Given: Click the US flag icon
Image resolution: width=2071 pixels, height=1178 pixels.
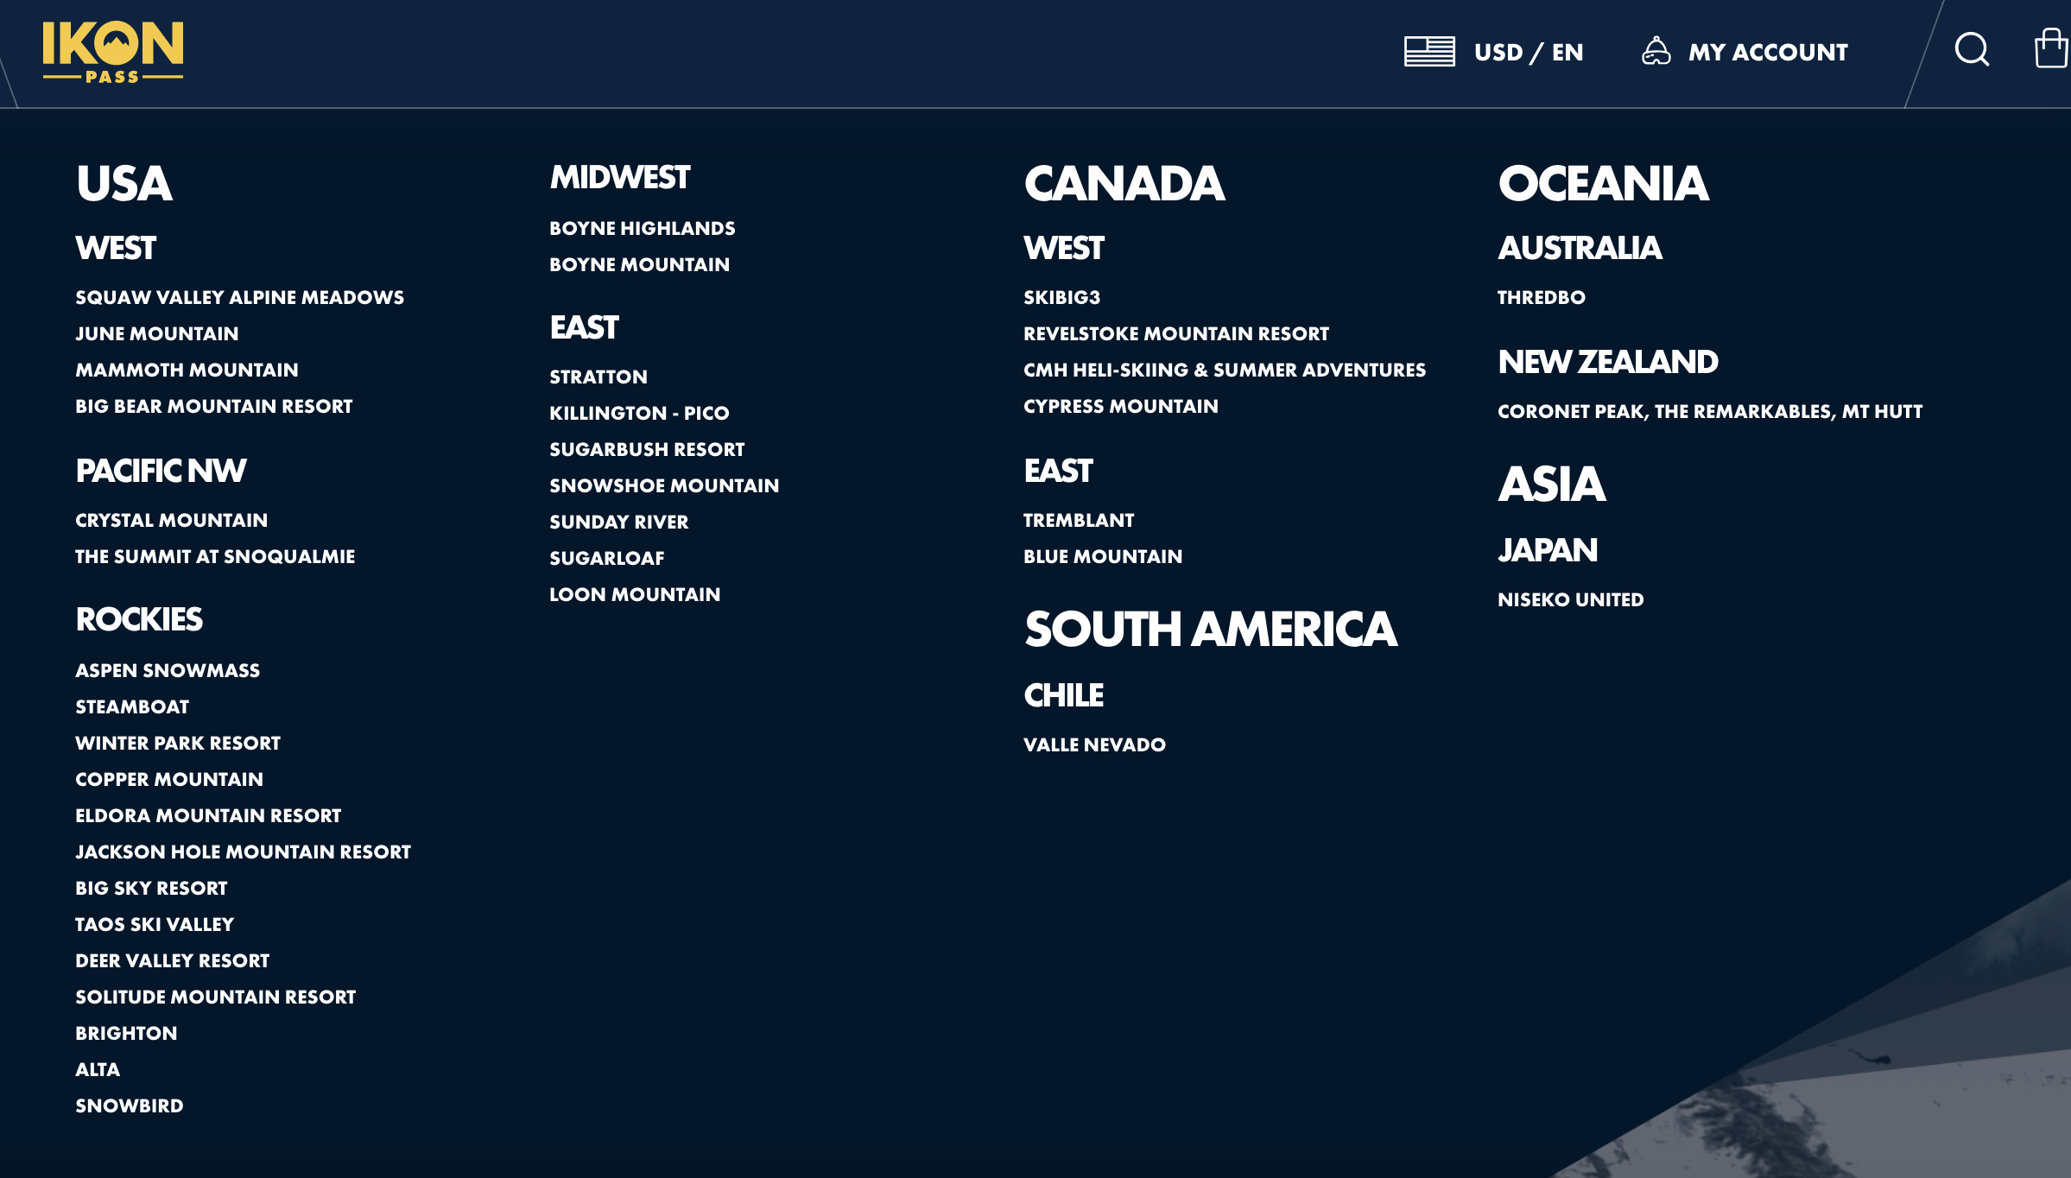Looking at the screenshot, I should [1429, 52].
